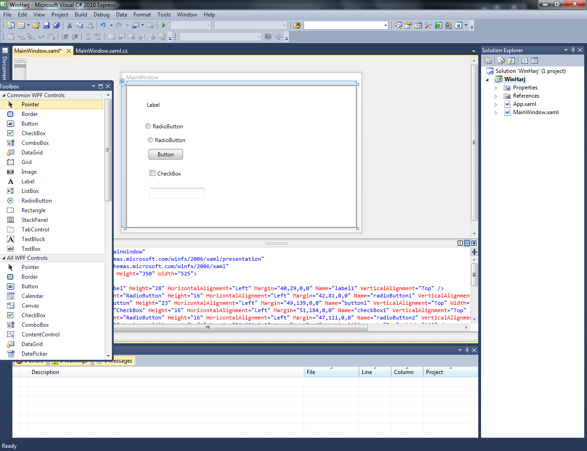Image resolution: width=587 pixels, height=451 pixels.
Task: Click the View Code icon in Solution Explorer
Action: (525, 60)
